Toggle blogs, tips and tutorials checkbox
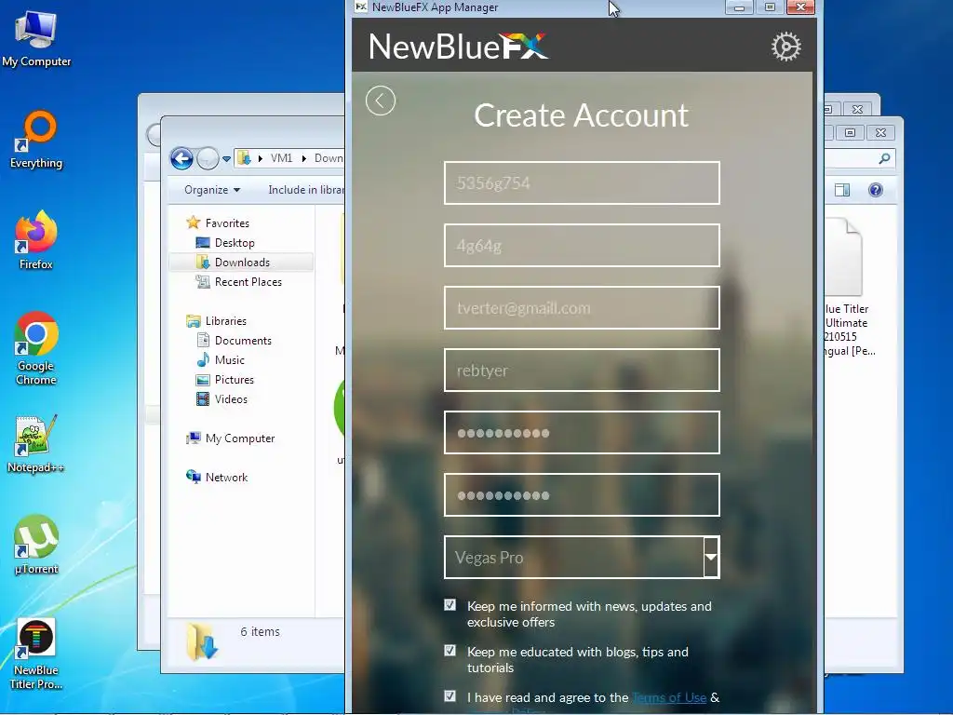This screenshot has height=715, width=953. pos(450,651)
